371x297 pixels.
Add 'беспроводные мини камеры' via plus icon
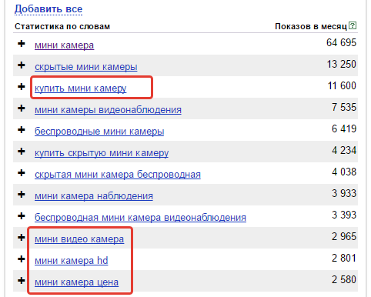point(22,130)
